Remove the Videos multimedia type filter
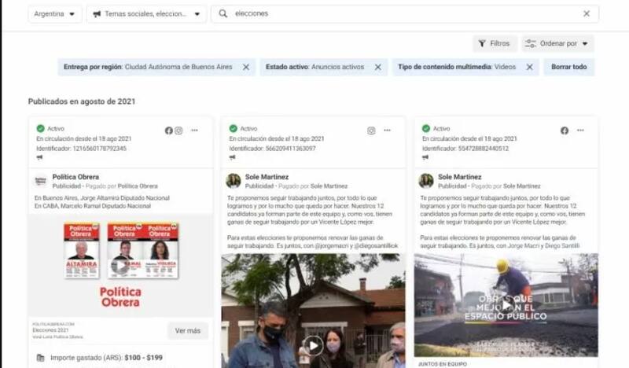 pos(529,67)
